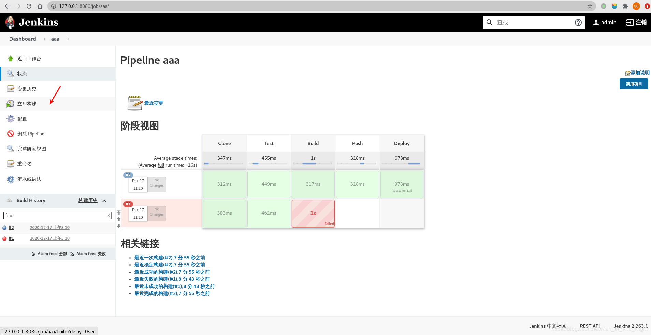The width and height of the screenshot is (651, 335).
Task: Open 最近失败的构建(#1) link
Action: point(172,279)
